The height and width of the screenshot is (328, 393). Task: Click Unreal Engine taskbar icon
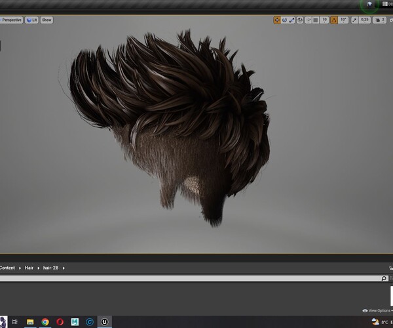point(105,321)
